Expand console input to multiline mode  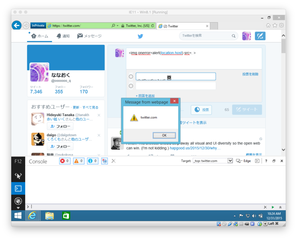(x=280, y=207)
